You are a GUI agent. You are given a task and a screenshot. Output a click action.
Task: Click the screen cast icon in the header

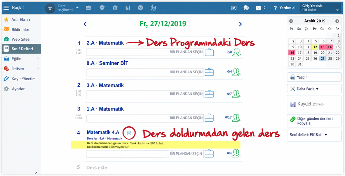[x=234, y=8]
